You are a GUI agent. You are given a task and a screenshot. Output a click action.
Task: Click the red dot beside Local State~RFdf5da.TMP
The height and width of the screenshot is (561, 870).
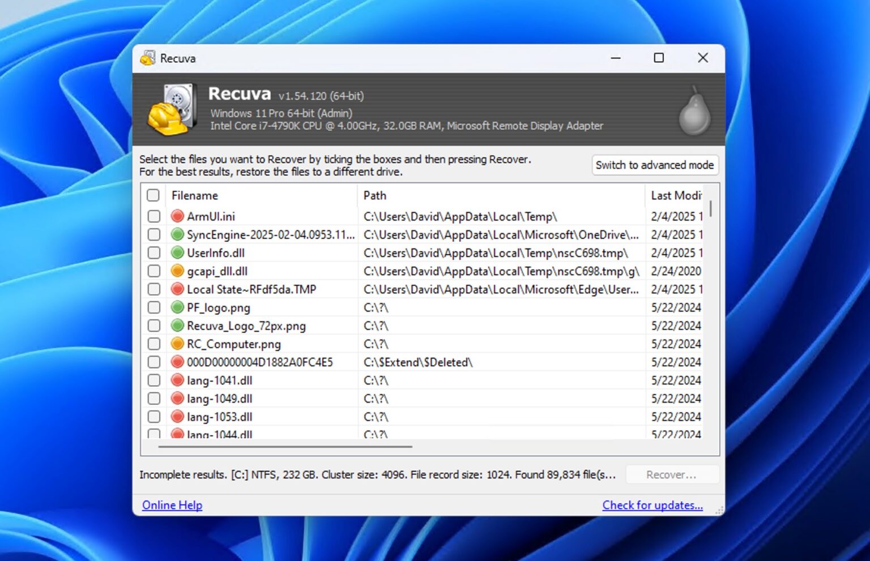pyautogui.click(x=177, y=289)
